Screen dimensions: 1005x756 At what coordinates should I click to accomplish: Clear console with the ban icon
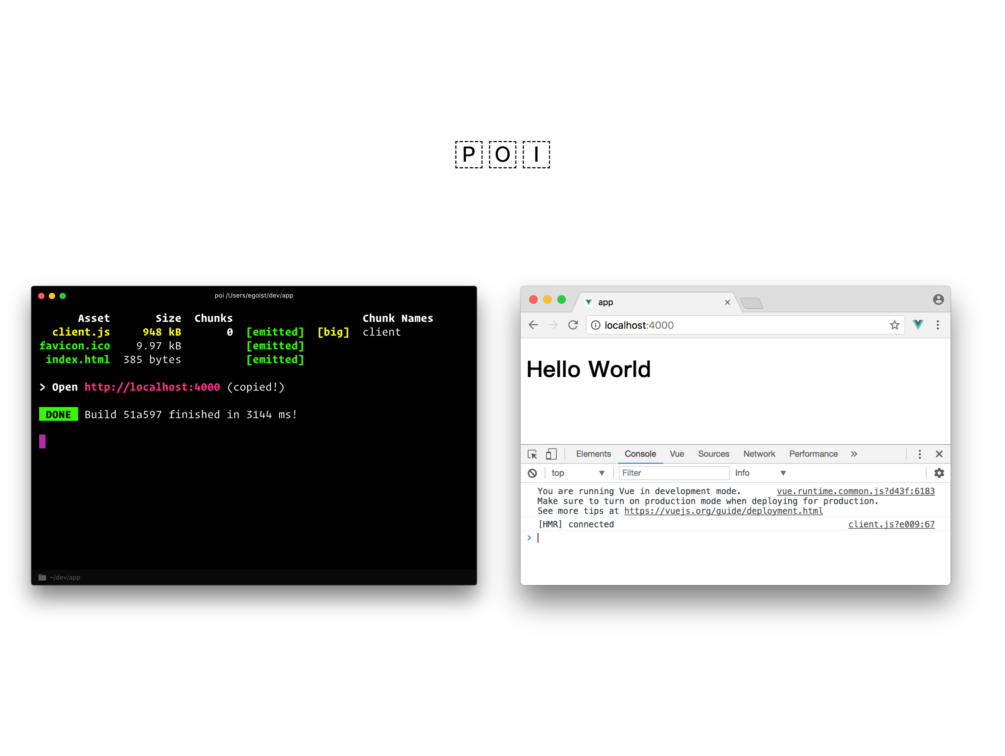[532, 473]
